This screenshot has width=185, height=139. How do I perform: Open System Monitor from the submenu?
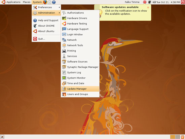point(80,78)
